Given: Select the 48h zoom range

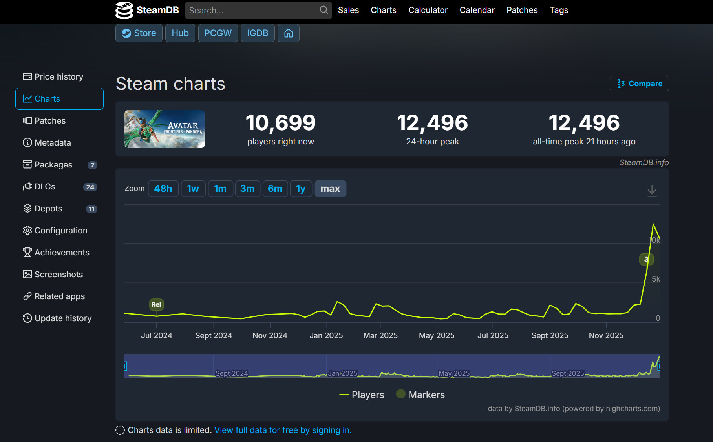Looking at the screenshot, I should (163, 189).
